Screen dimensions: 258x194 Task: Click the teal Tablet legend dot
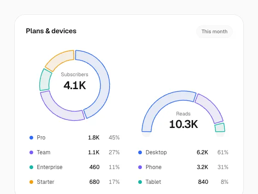point(140,182)
